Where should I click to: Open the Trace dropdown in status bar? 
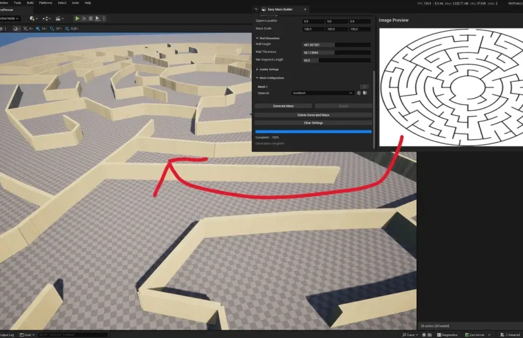pyautogui.click(x=410, y=335)
